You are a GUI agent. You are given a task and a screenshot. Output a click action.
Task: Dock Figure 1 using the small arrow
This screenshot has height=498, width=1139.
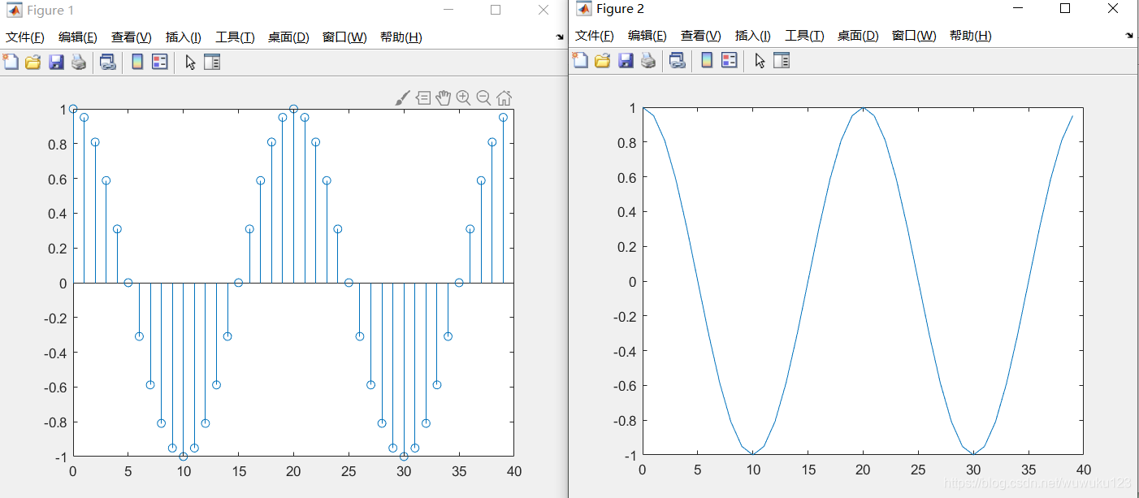pos(560,37)
